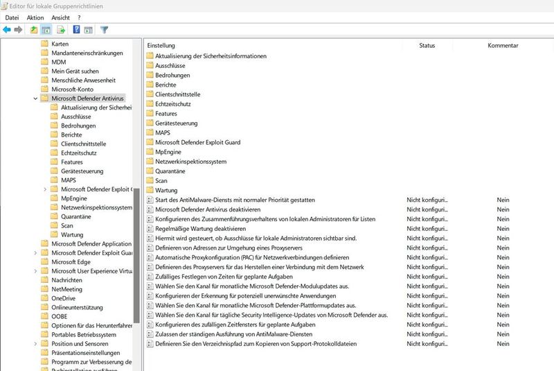Click the Back arrow toolbar icon
The image size is (554, 371).
(x=7, y=30)
